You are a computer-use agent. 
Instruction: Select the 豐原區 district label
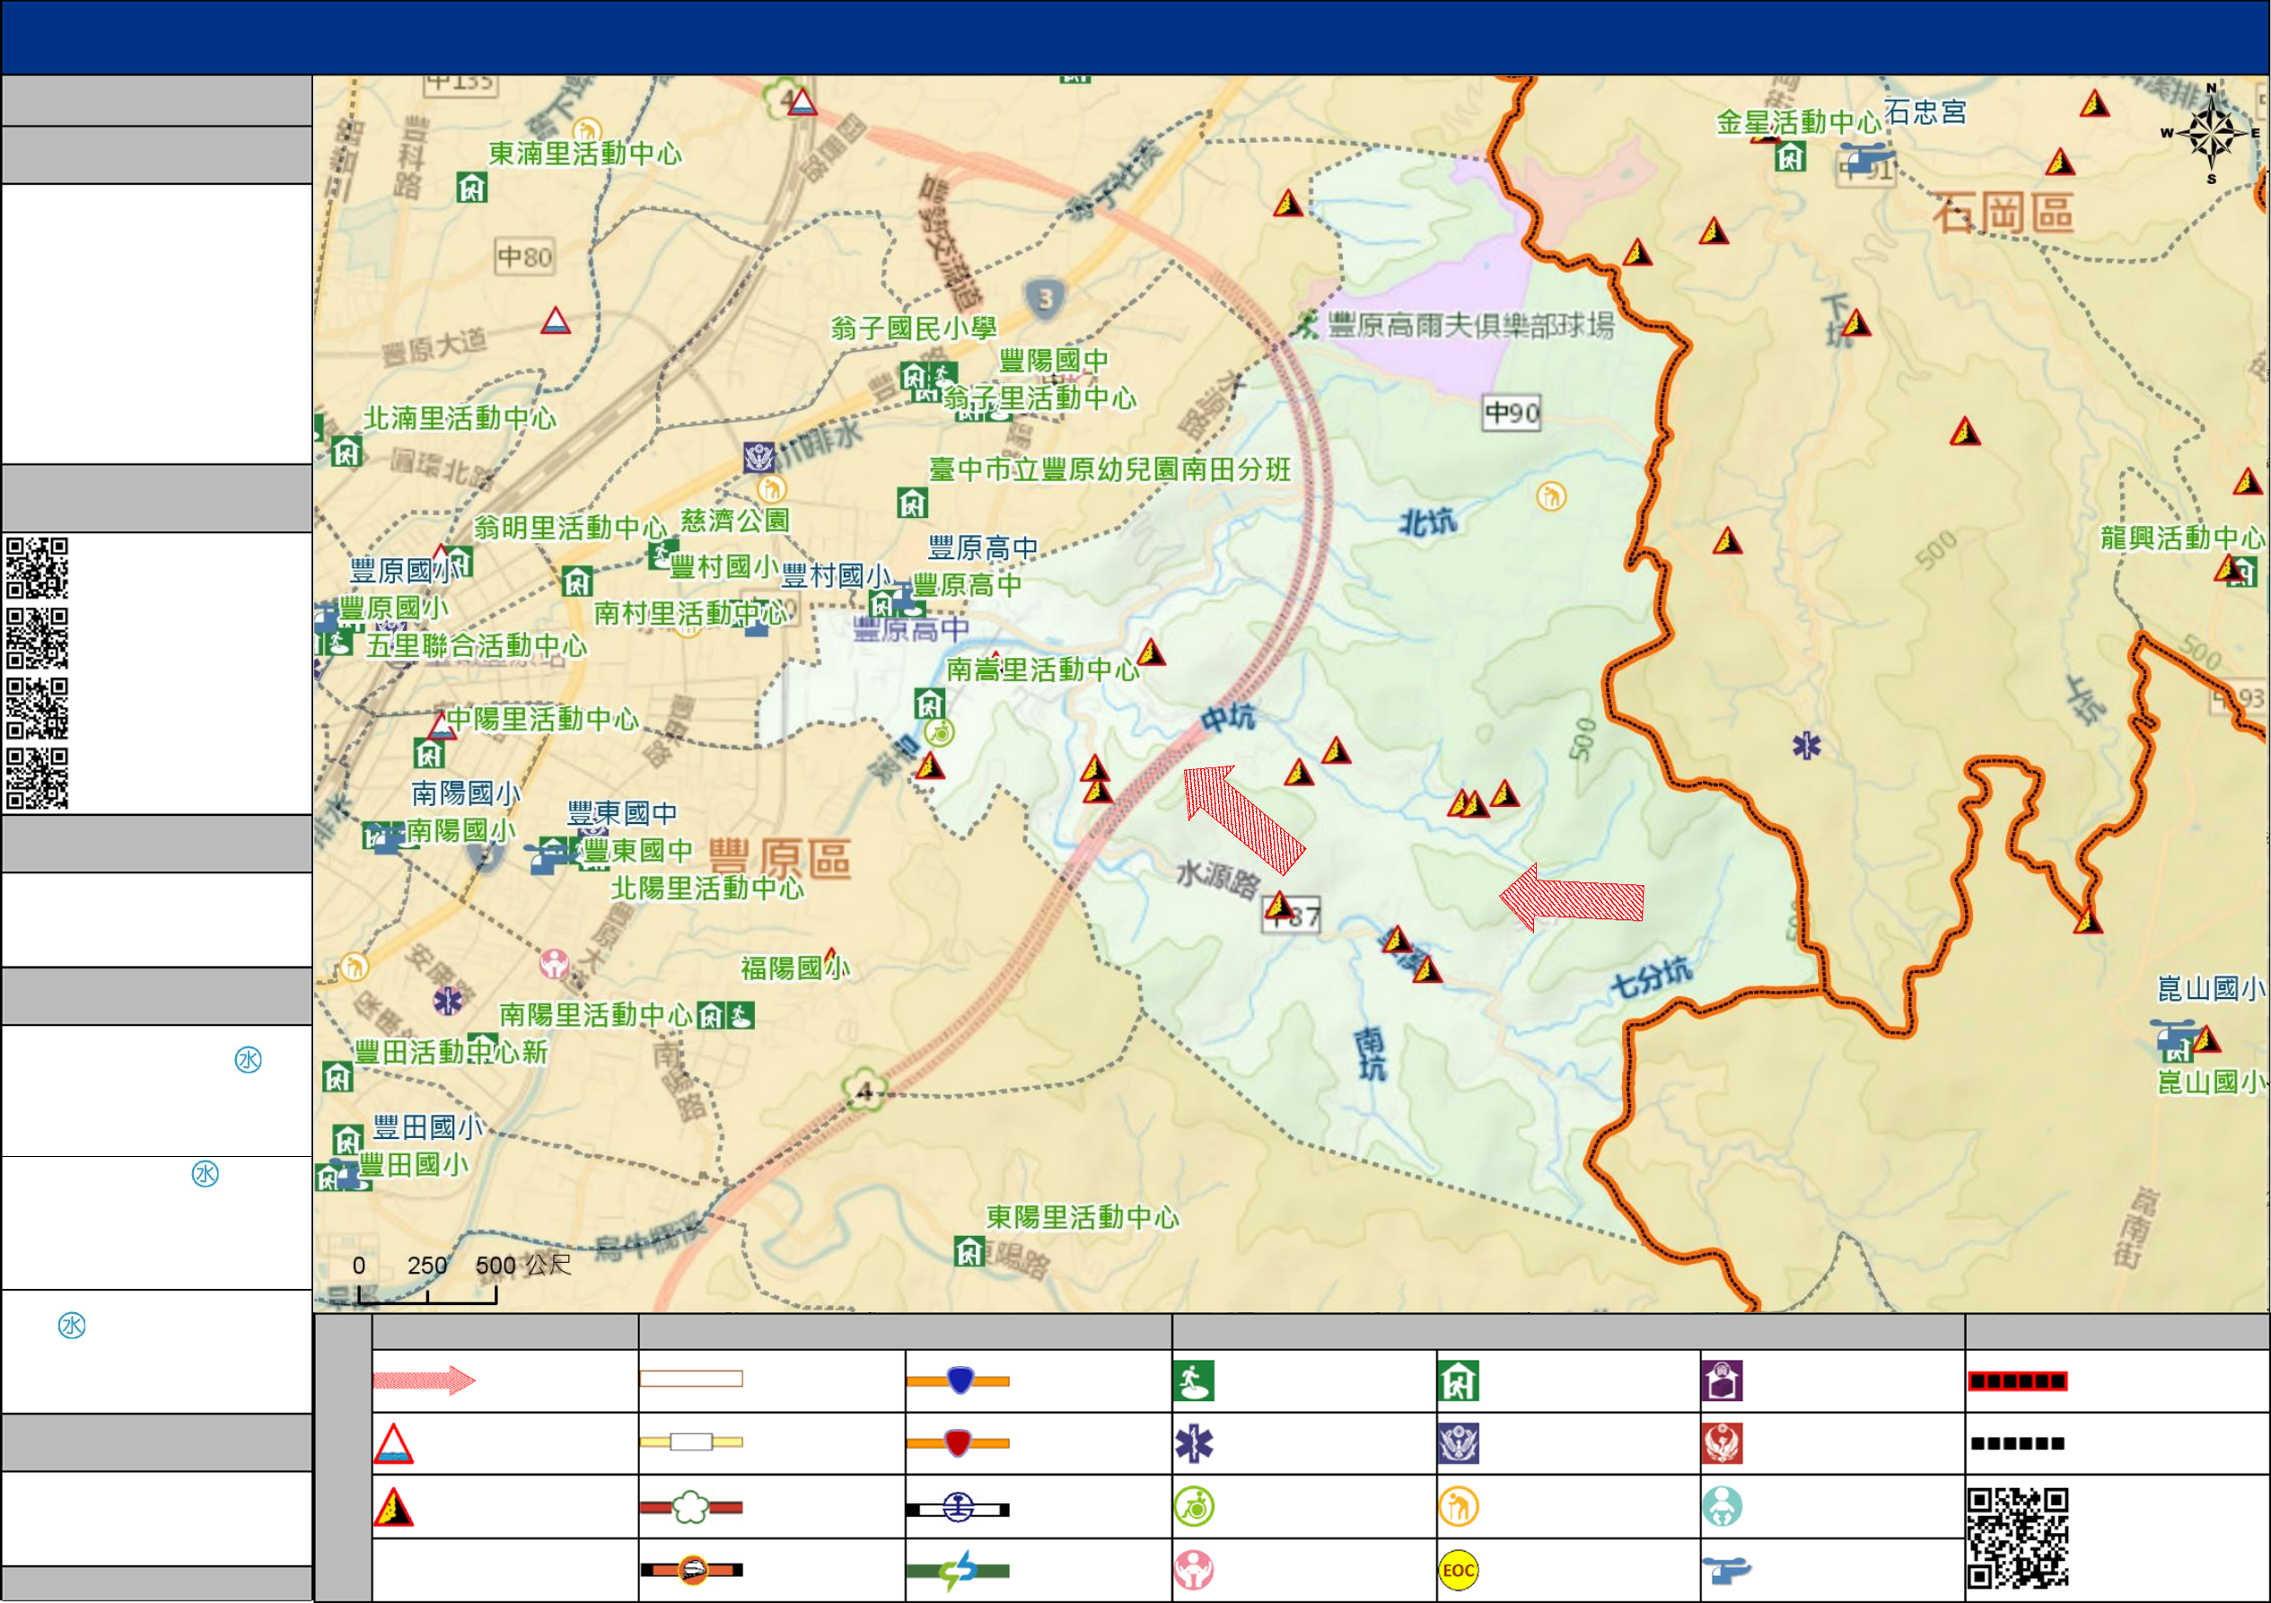779,858
